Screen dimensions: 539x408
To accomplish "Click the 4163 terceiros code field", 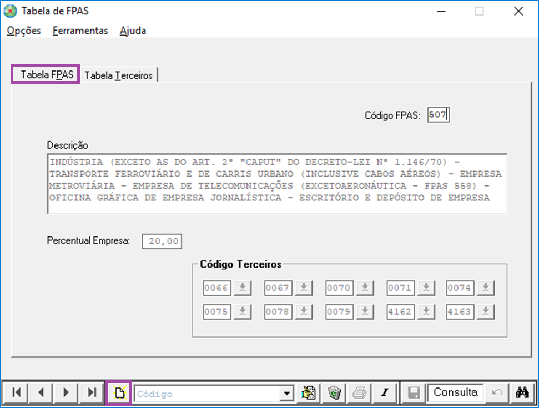I will [x=460, y=312].
